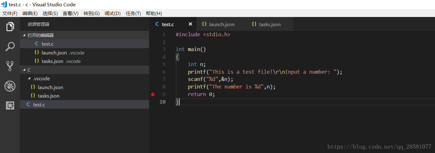
Task: Select tasks.json in the open editors list
Action: 52,61
